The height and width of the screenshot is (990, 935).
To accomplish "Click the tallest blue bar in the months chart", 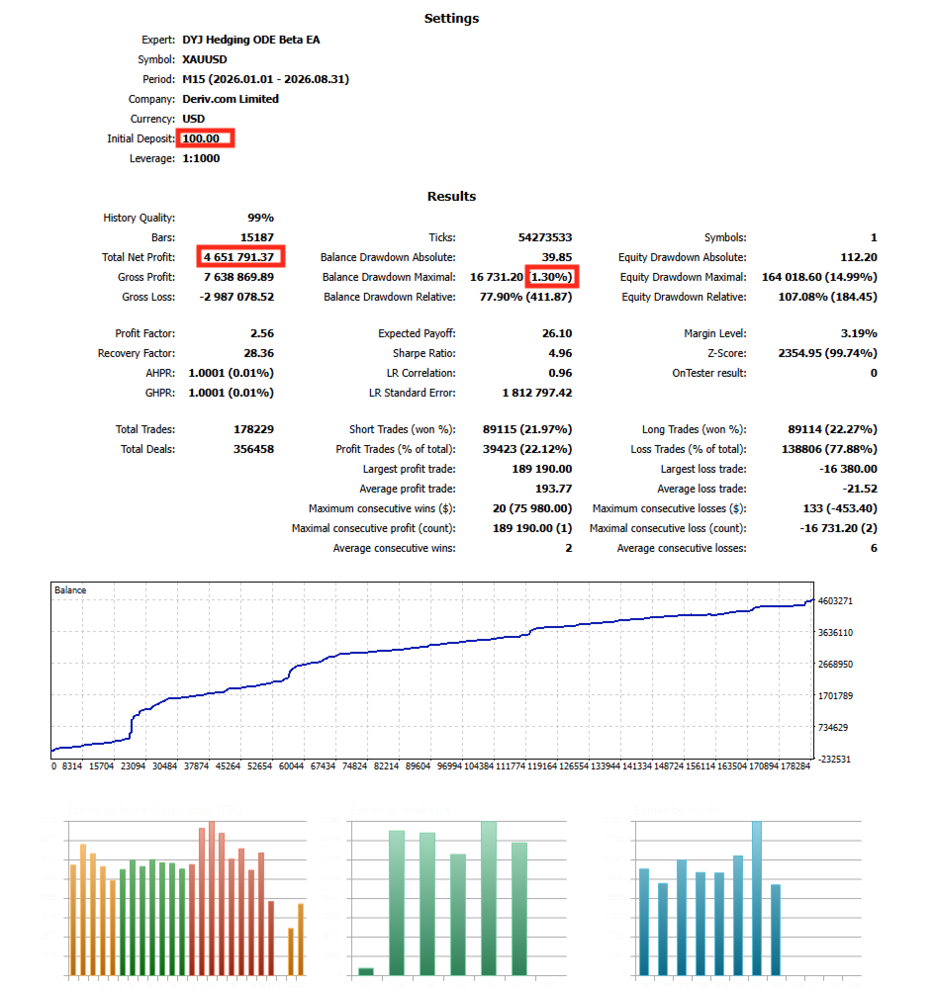I will point(757,898).
